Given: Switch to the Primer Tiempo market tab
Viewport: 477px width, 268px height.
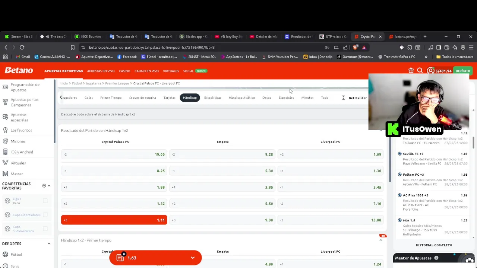Looking at the screenshot, I should pyautogui.click(x=111, y=98).
